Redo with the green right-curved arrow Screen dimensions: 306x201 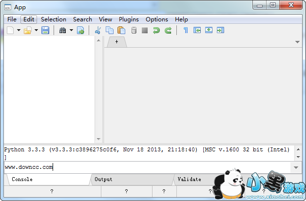[x=168, y=30]
